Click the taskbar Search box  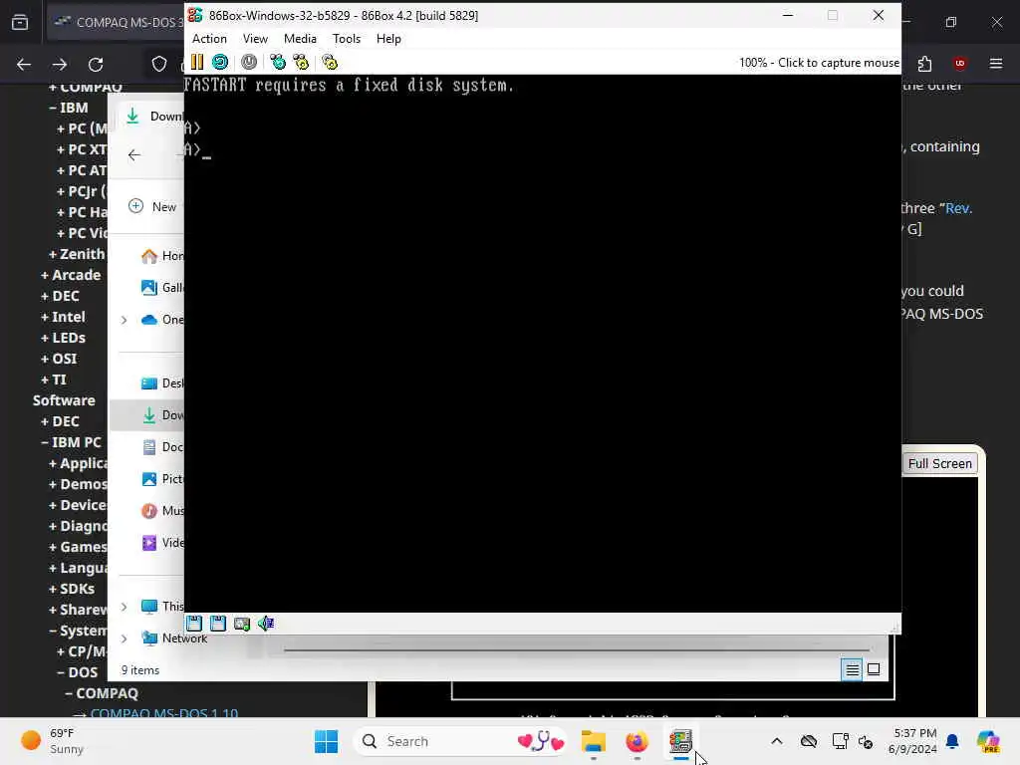(x=460, y=741)
